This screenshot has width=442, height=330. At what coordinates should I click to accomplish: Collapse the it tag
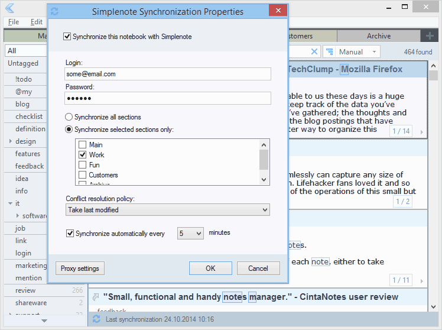coord(11,203)
